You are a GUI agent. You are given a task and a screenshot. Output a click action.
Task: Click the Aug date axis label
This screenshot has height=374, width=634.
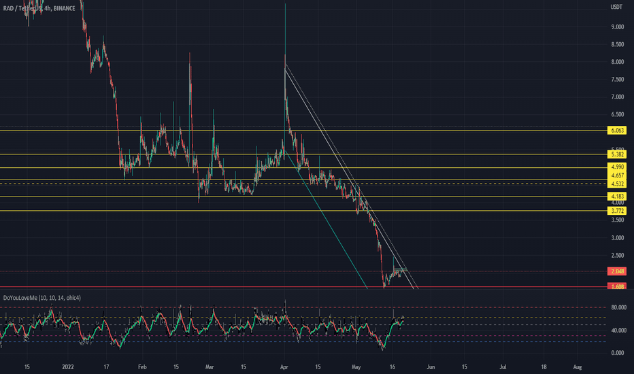[x=578, y=367]
